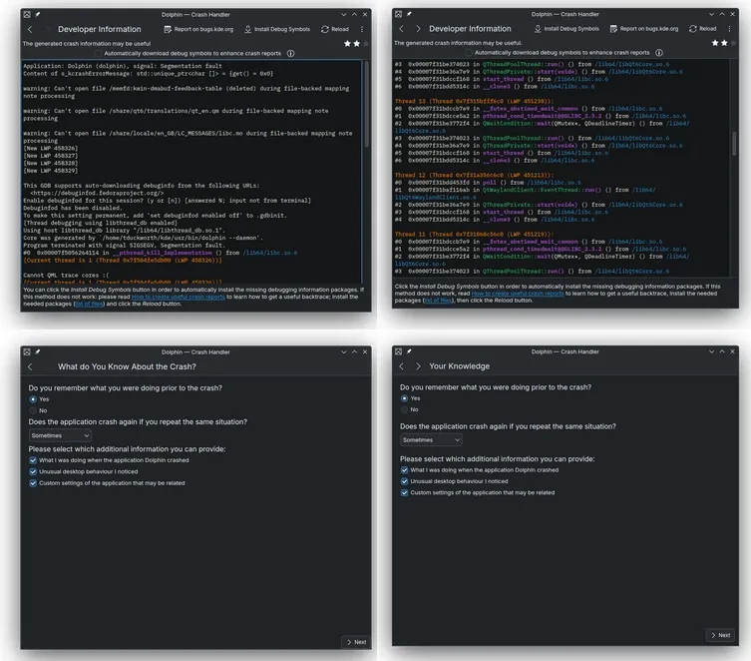Click forward arrow beside 'Your Knowledge' title
The width and height of the screenshot is (751, 661).
(x=417, y=366)
